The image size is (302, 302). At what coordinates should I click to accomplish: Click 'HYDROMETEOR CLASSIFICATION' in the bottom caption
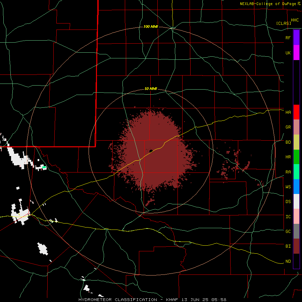tap(118, 300)
